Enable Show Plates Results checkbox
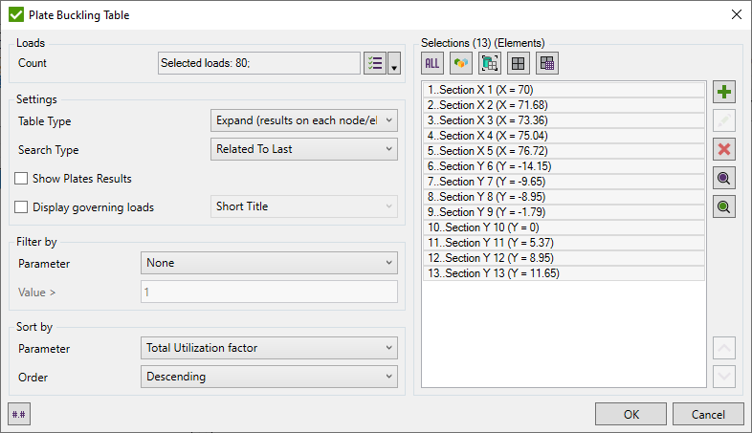The height and width of the screenshot is (433, 752). pos(22,179)
